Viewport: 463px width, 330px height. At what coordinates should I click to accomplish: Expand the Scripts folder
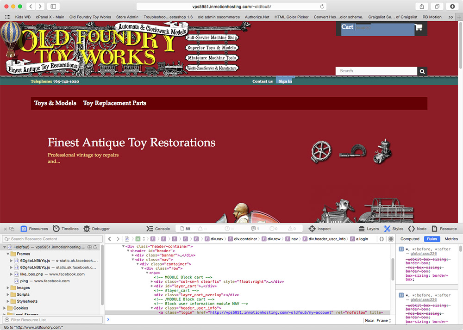tap(8, 294)
